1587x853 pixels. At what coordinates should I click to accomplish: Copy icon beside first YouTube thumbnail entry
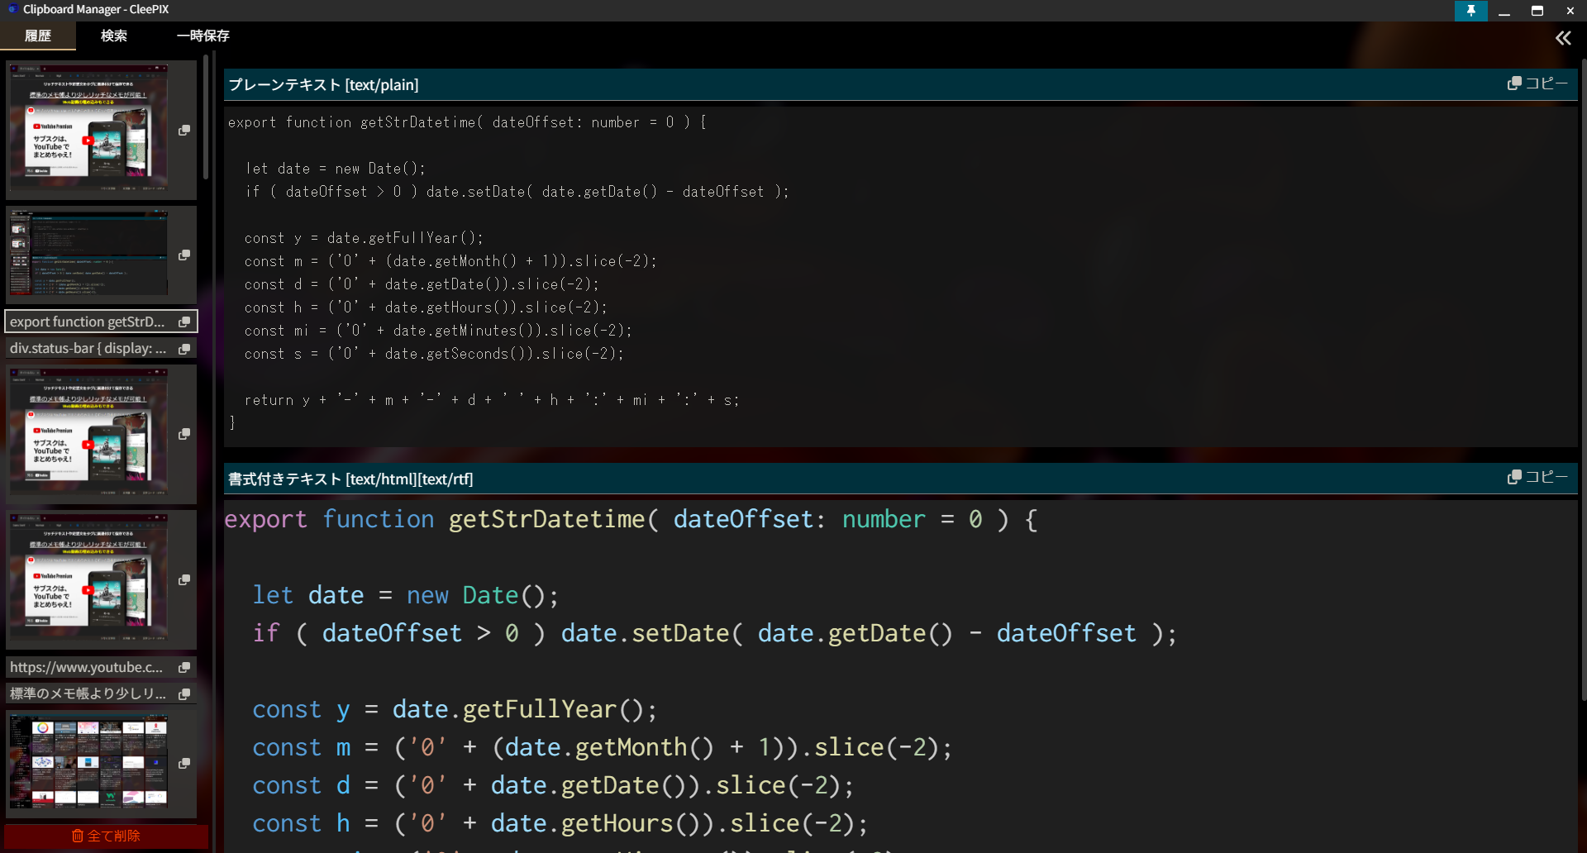(x=184, y=131)
